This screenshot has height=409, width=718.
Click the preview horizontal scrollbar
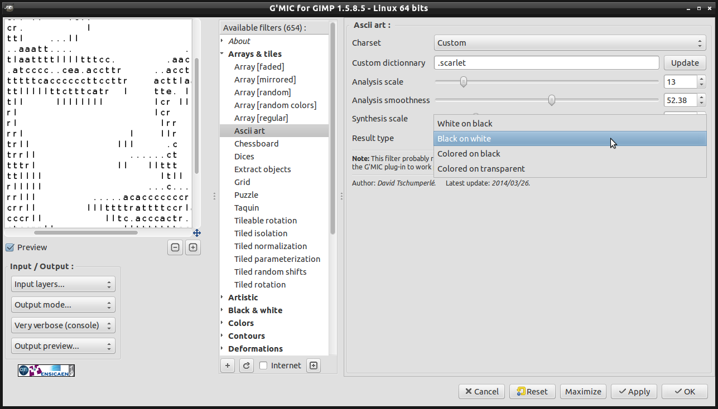pos(86,232)
